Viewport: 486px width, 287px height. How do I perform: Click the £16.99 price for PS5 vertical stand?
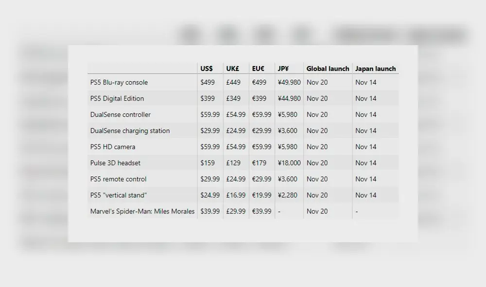coord(235,195)
